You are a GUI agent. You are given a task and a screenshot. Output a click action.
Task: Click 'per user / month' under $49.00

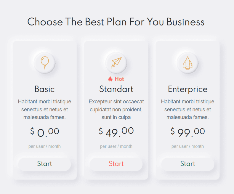point(116,146)
